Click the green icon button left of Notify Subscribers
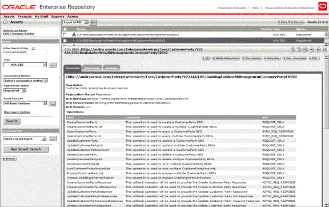Image resolution: width=329 pixels, height=207 pixels. click(x=206, y=58)
